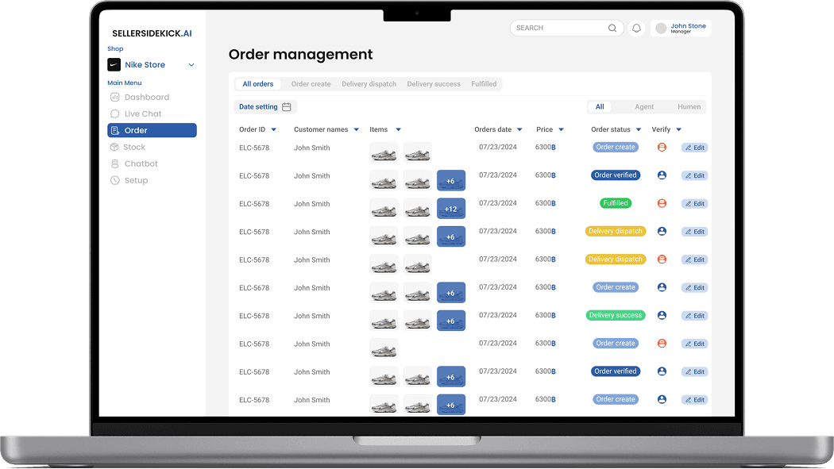
Task: Open John Stone's profile avatar
Action: [661, 28]
